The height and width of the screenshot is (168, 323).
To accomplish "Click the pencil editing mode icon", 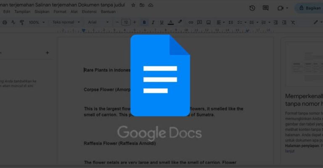I will click(315, 22).
